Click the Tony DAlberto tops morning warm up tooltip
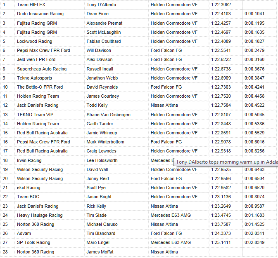This screenshot has height=258, width=278. [226, 162]
